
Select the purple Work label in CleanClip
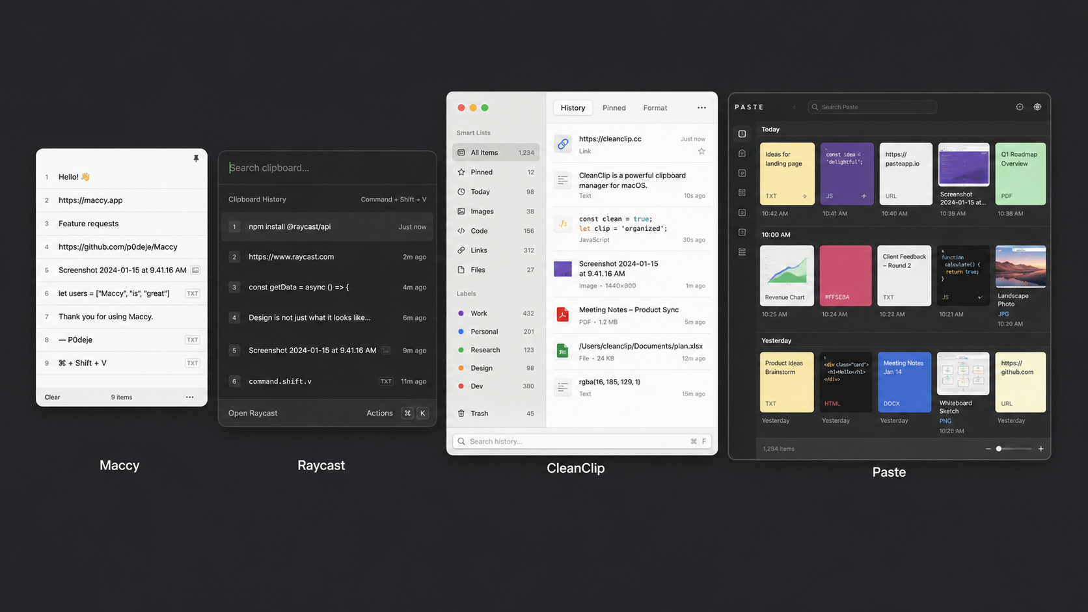point(496,313)
